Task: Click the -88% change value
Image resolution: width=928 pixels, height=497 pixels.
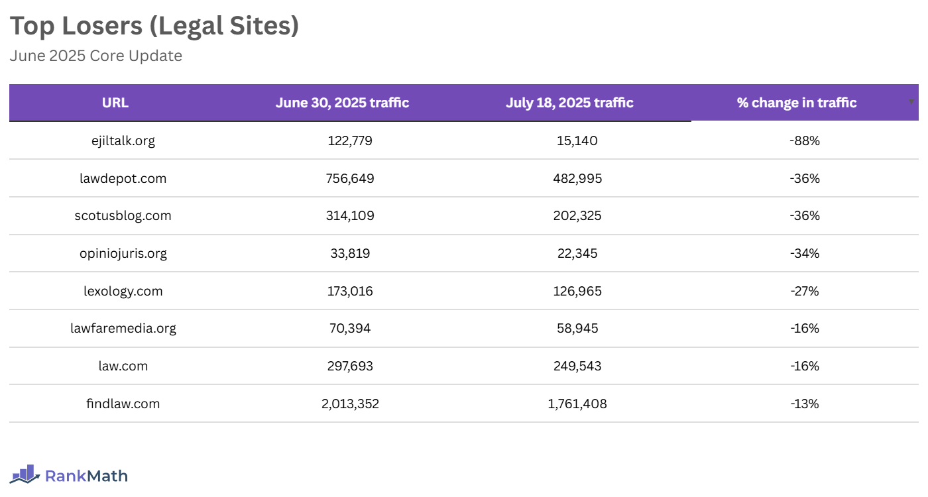Action: tap(805, 140)
